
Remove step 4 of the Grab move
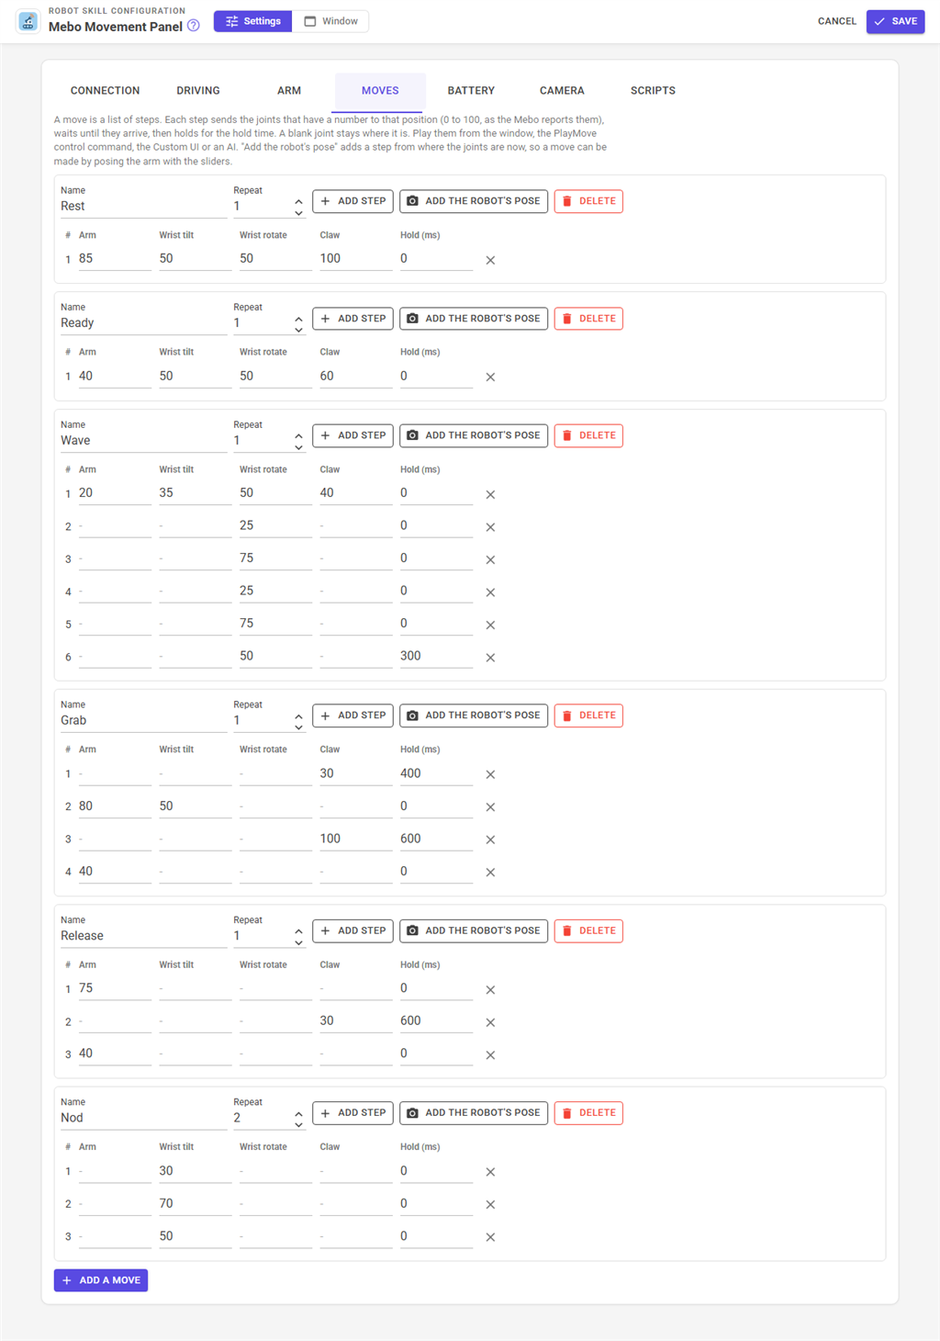[x=490, y=873]
